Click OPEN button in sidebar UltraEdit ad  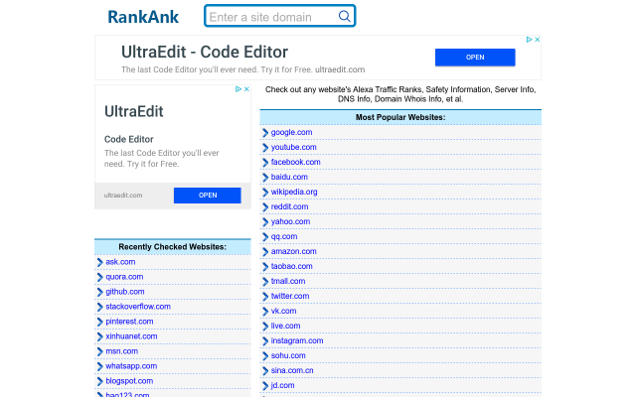[208, 196]
